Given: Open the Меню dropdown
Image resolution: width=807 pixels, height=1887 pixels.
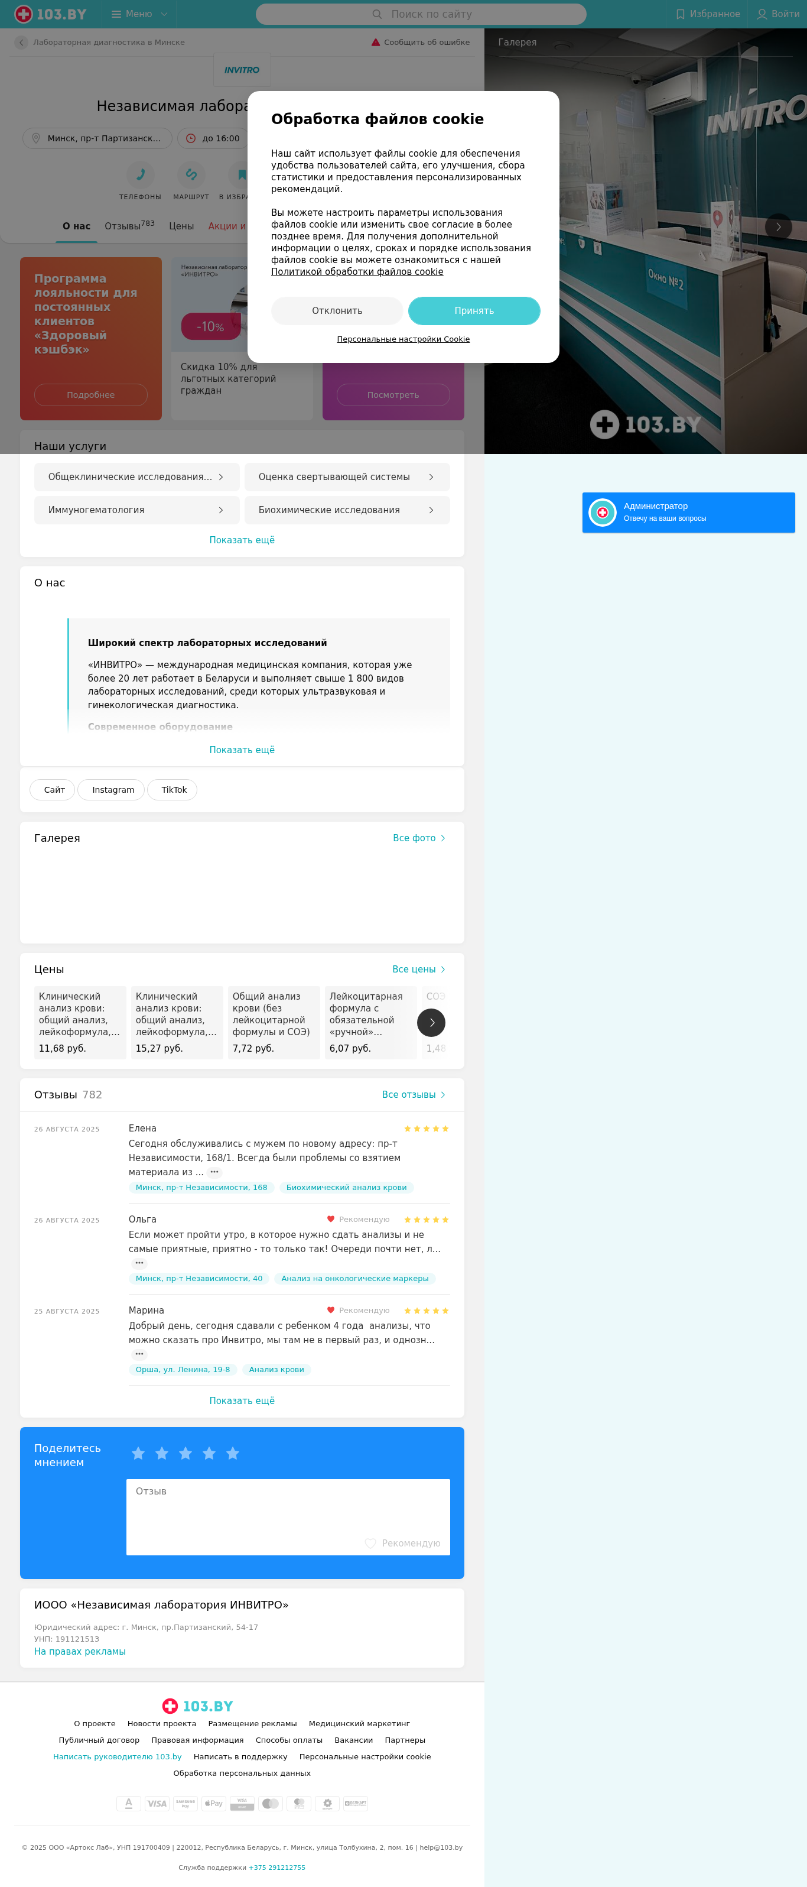Looking at the screenshot, I should [x=139, y=14].
